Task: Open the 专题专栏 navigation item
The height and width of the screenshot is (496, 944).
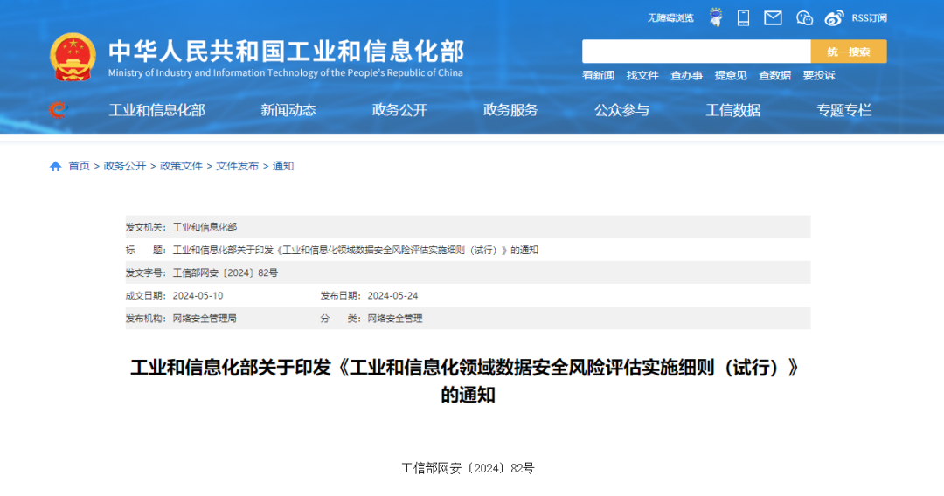Action: 844,110
